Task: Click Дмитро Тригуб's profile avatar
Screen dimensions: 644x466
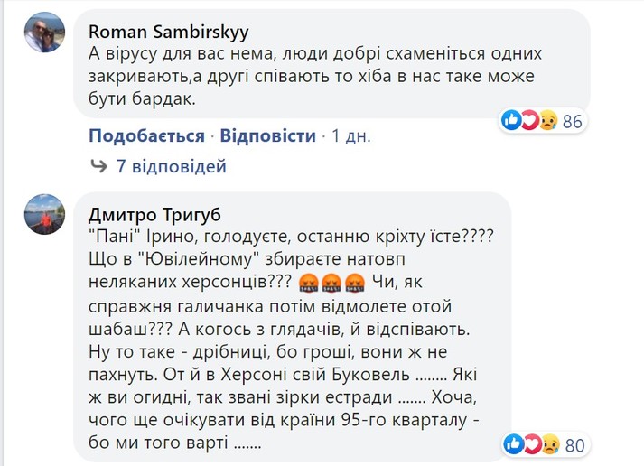Action: pos(43,214)
